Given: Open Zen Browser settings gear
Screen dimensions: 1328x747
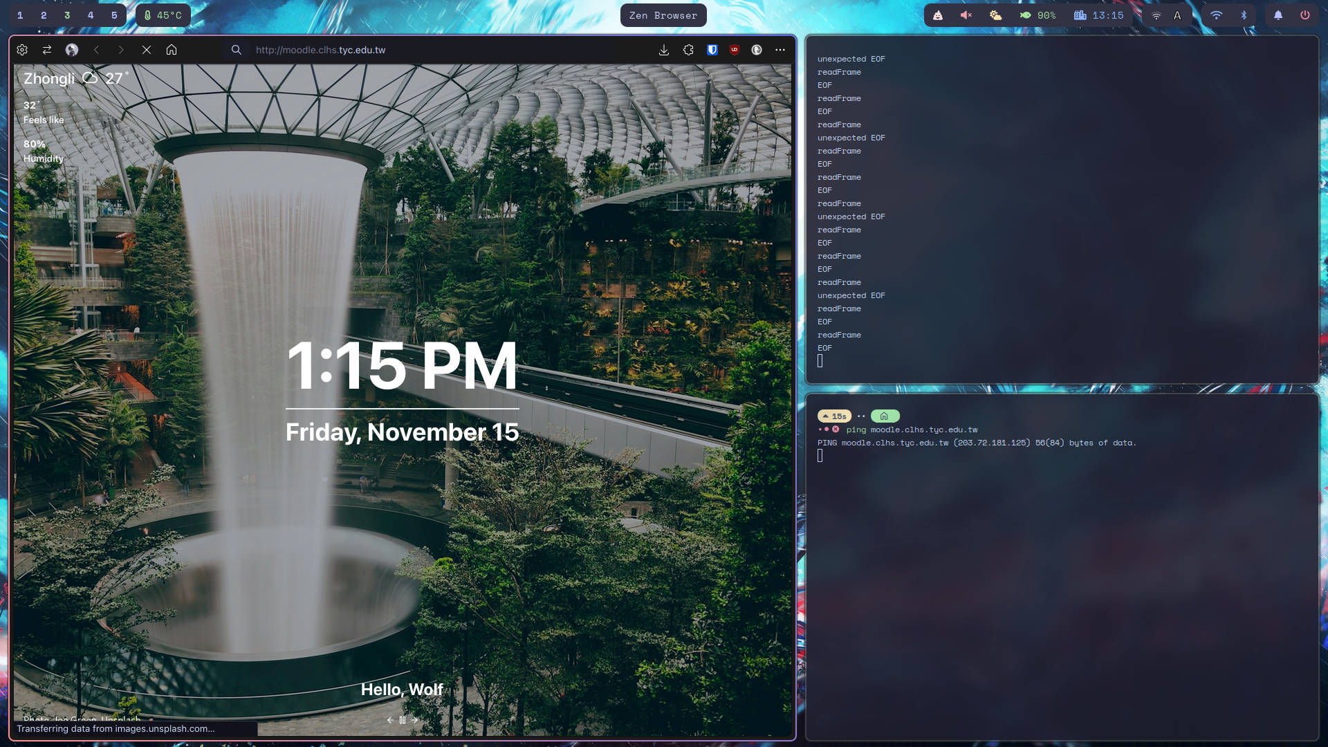Looking at the screenshot, I should click(22, 50).
